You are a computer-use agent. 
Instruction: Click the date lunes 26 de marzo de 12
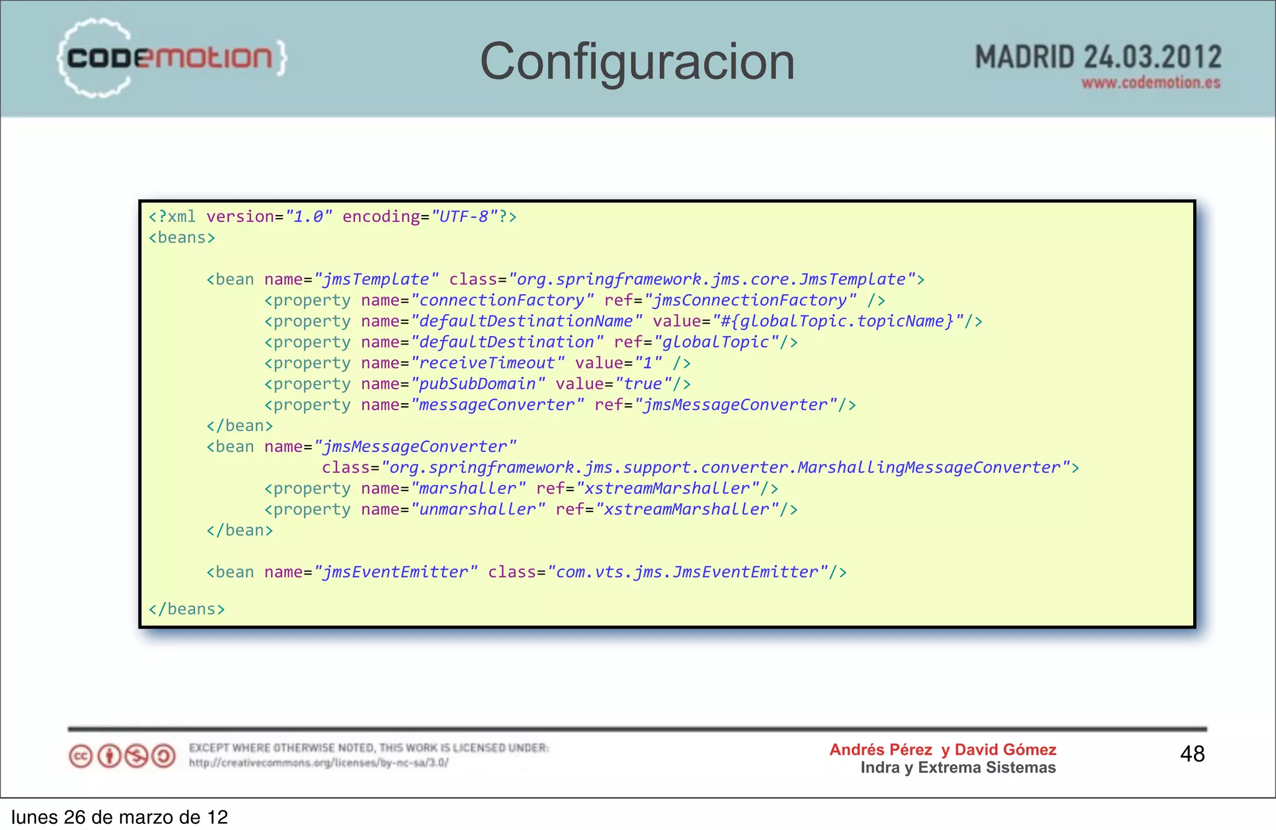120,817
